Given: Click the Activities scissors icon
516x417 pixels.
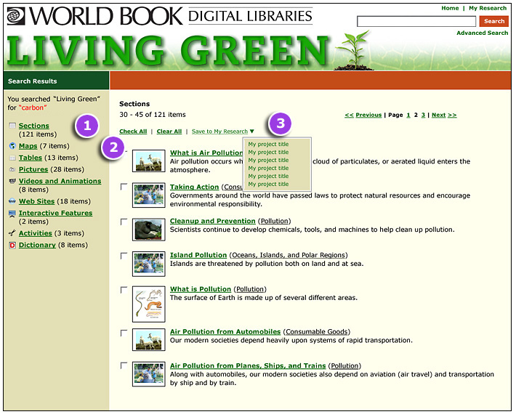Looking at the screenshot, I should click(12, 233).
